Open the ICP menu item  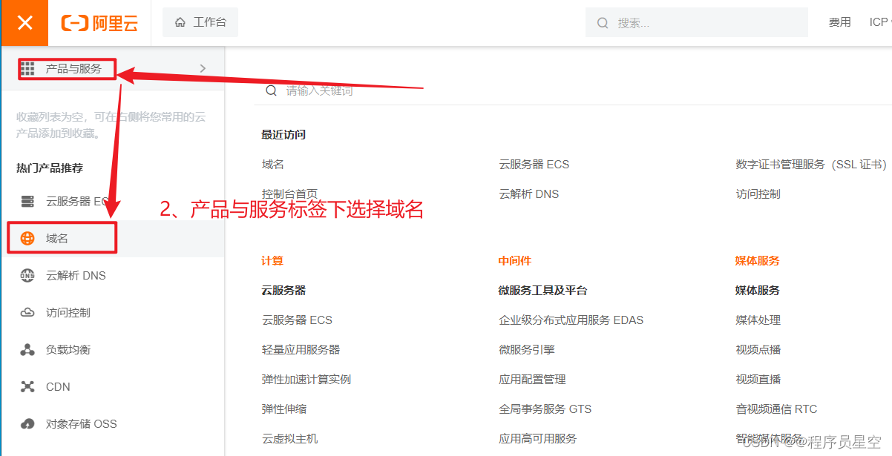(879, 22)
